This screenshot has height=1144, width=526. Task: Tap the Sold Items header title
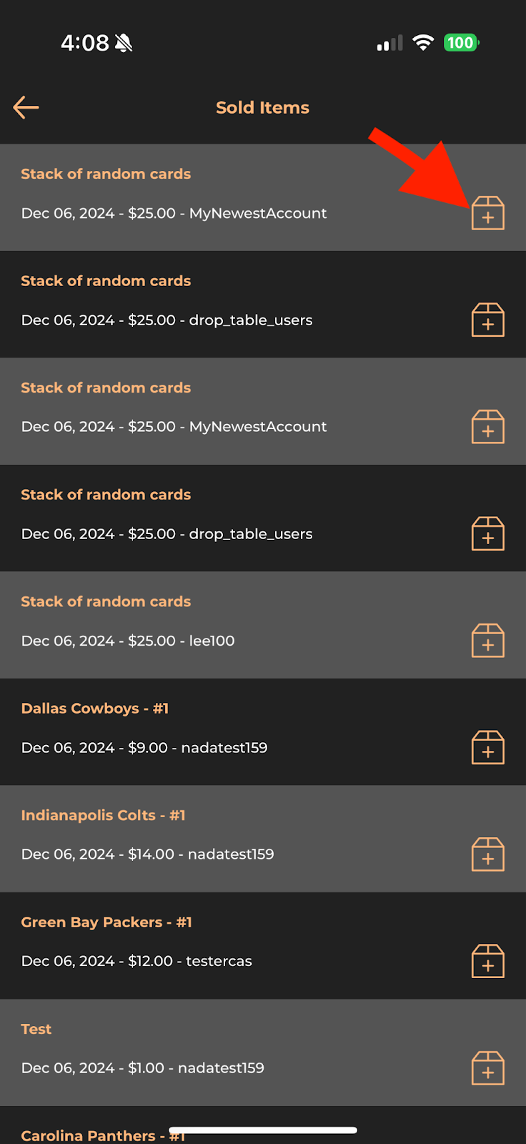click(x=262, y=108)
